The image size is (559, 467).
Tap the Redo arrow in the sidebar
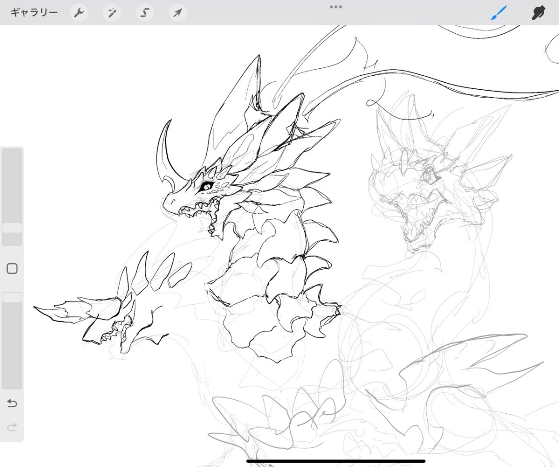coord(12,426)
